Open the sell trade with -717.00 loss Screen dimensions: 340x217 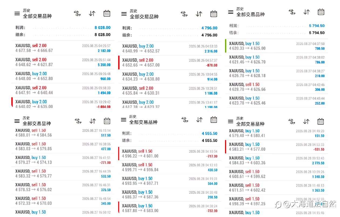170,154
